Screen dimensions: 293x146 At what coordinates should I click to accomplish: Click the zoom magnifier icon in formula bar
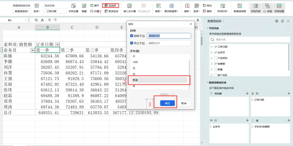point(36,20)
